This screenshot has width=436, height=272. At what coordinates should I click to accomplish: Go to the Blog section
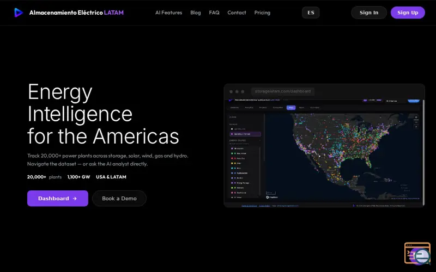click(196, 13)
